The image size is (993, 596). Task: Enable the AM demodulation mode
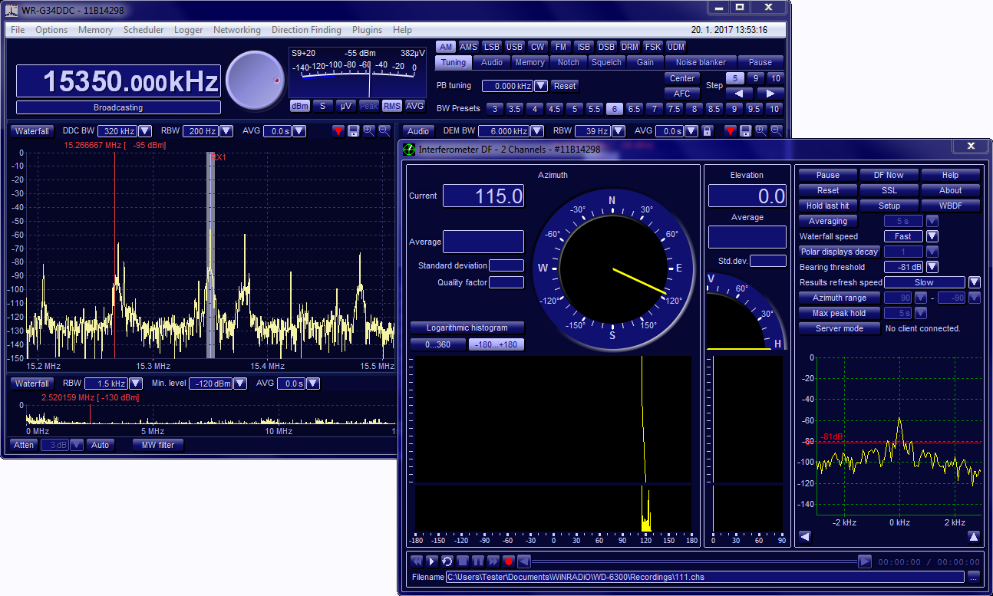point(446,46)
